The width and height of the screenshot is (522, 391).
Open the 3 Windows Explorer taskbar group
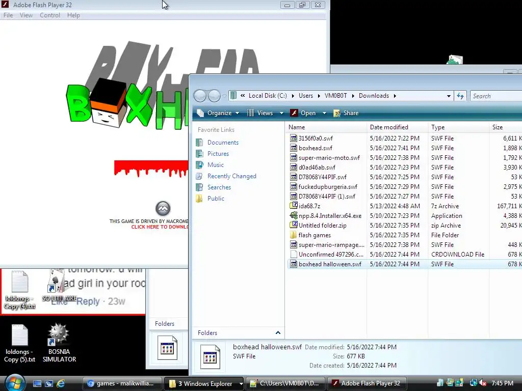(x=204, y=383)
